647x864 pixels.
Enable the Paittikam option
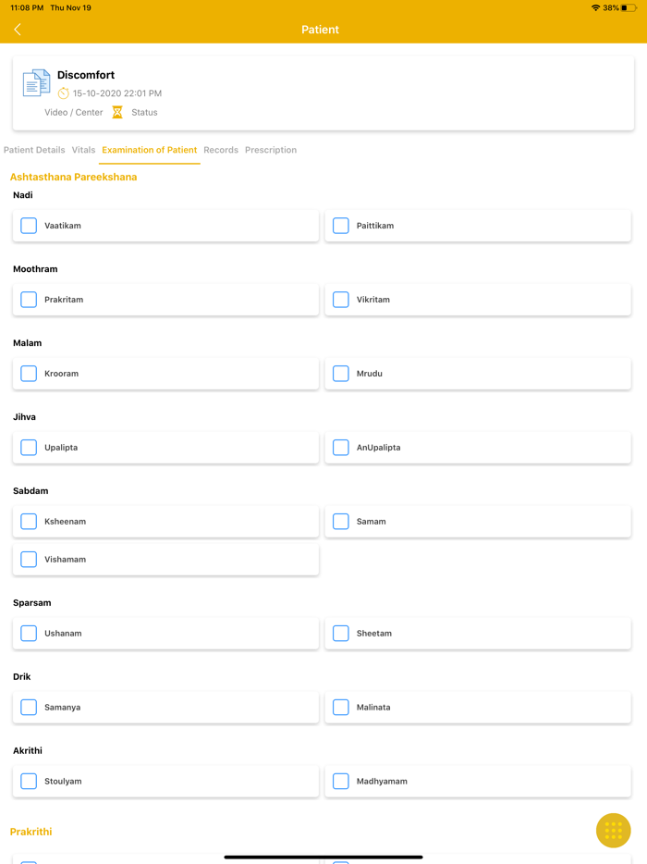(341, 226)
